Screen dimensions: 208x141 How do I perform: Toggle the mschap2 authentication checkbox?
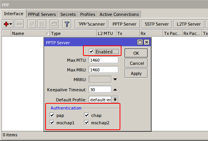(x=86, y=123)
